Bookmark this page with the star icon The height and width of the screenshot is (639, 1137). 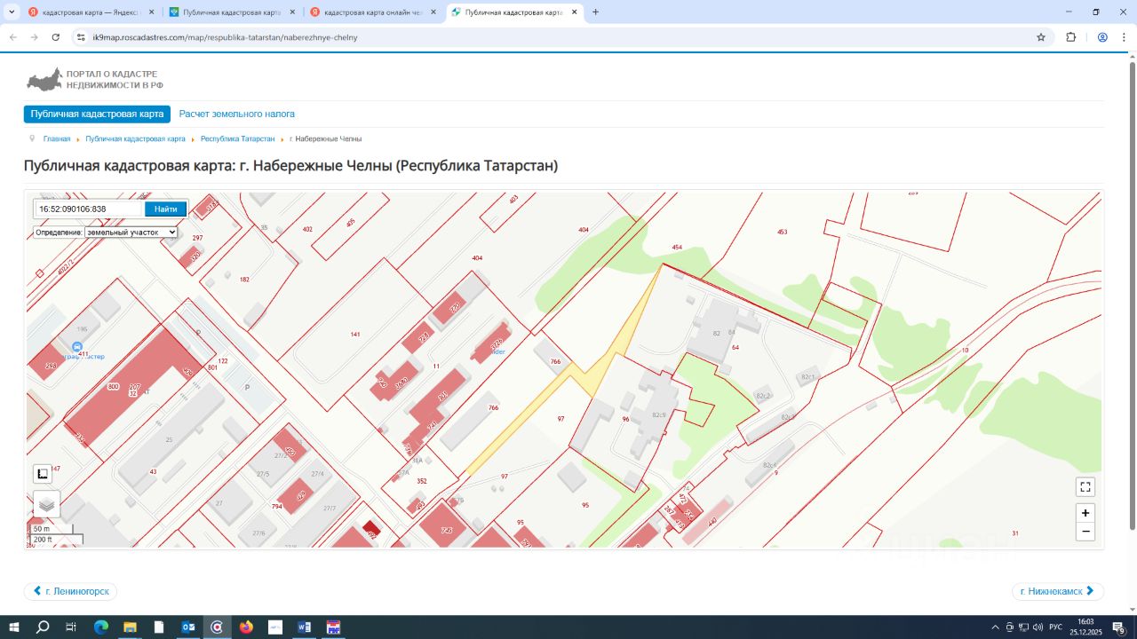point(1041,37)
